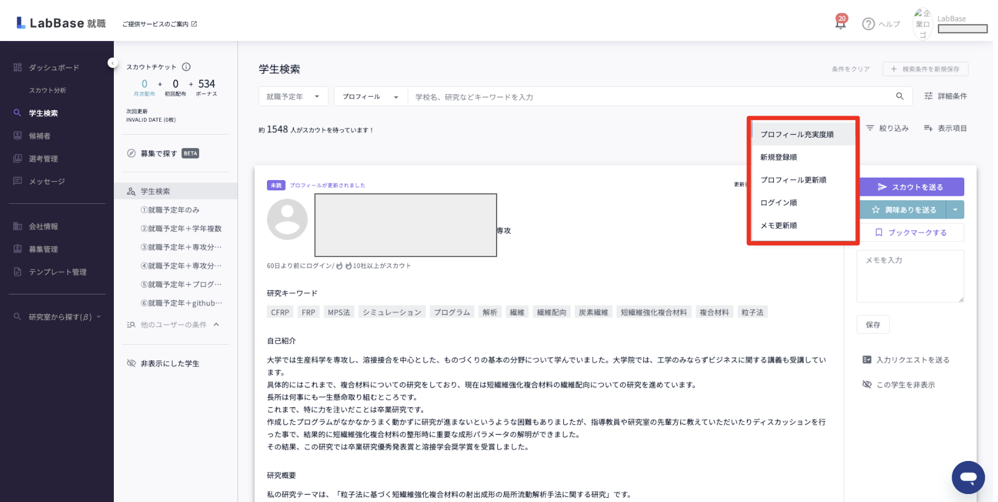
Task: Open Dashboard in the sidebar
Action: pyautogui.click(x=54, y=67)
